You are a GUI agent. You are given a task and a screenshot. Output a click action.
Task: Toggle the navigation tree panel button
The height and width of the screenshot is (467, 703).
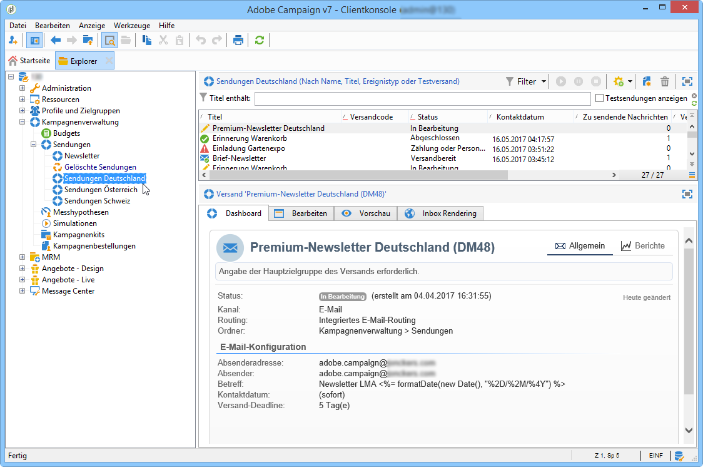coord(34,40)
